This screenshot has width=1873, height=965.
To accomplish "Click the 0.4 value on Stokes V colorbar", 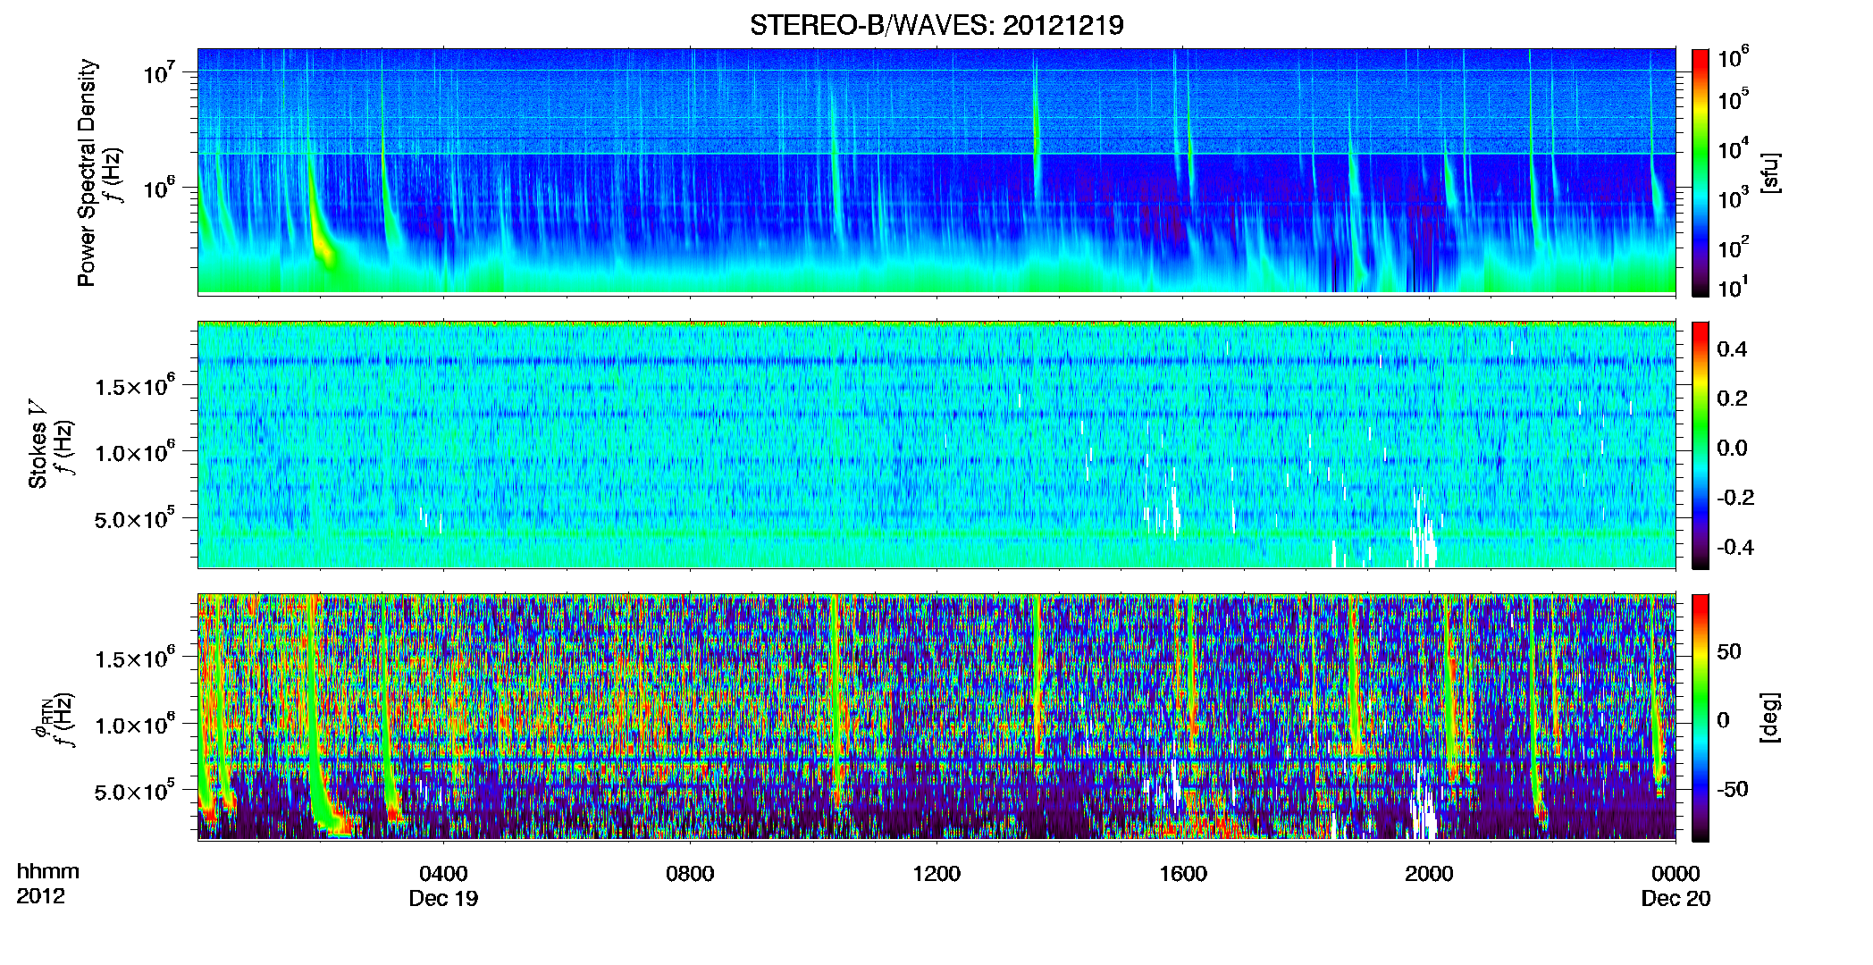I will pos(1732,349).
